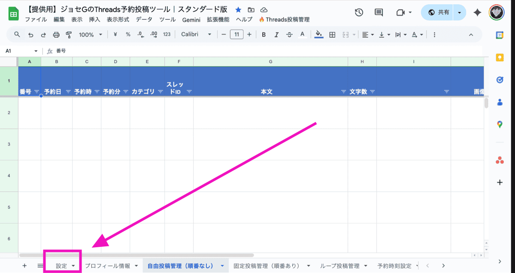Switch to the 設定 sheet tab
Viewport: 515px width, 273px height.
tap(62, 266)
